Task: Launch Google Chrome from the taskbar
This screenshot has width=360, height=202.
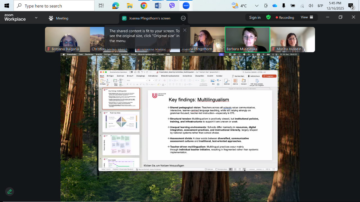Action: click(144, 6)
